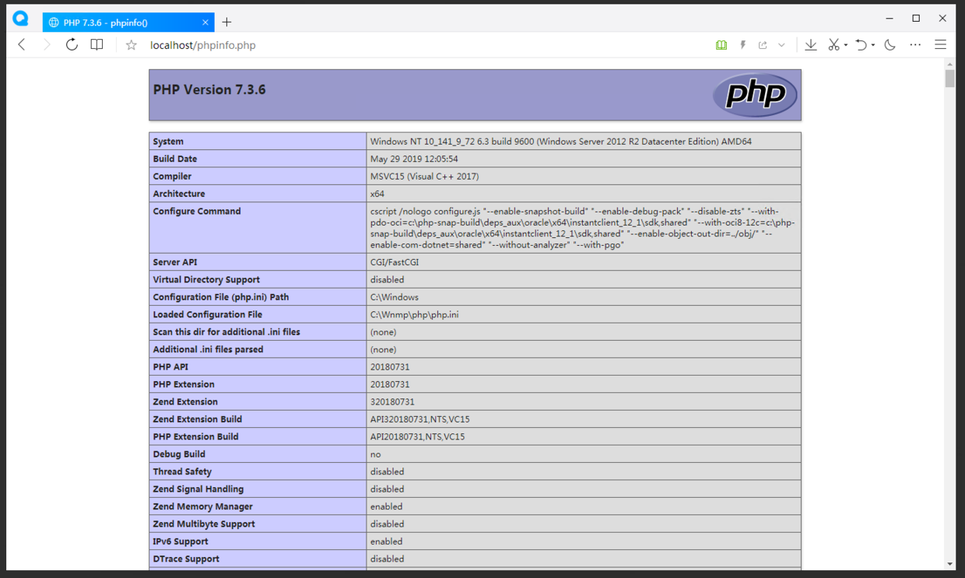Open the hamburger main menu
Image resolution: width=965 pixels, height=578 pixels.
(x=940, y=45)
